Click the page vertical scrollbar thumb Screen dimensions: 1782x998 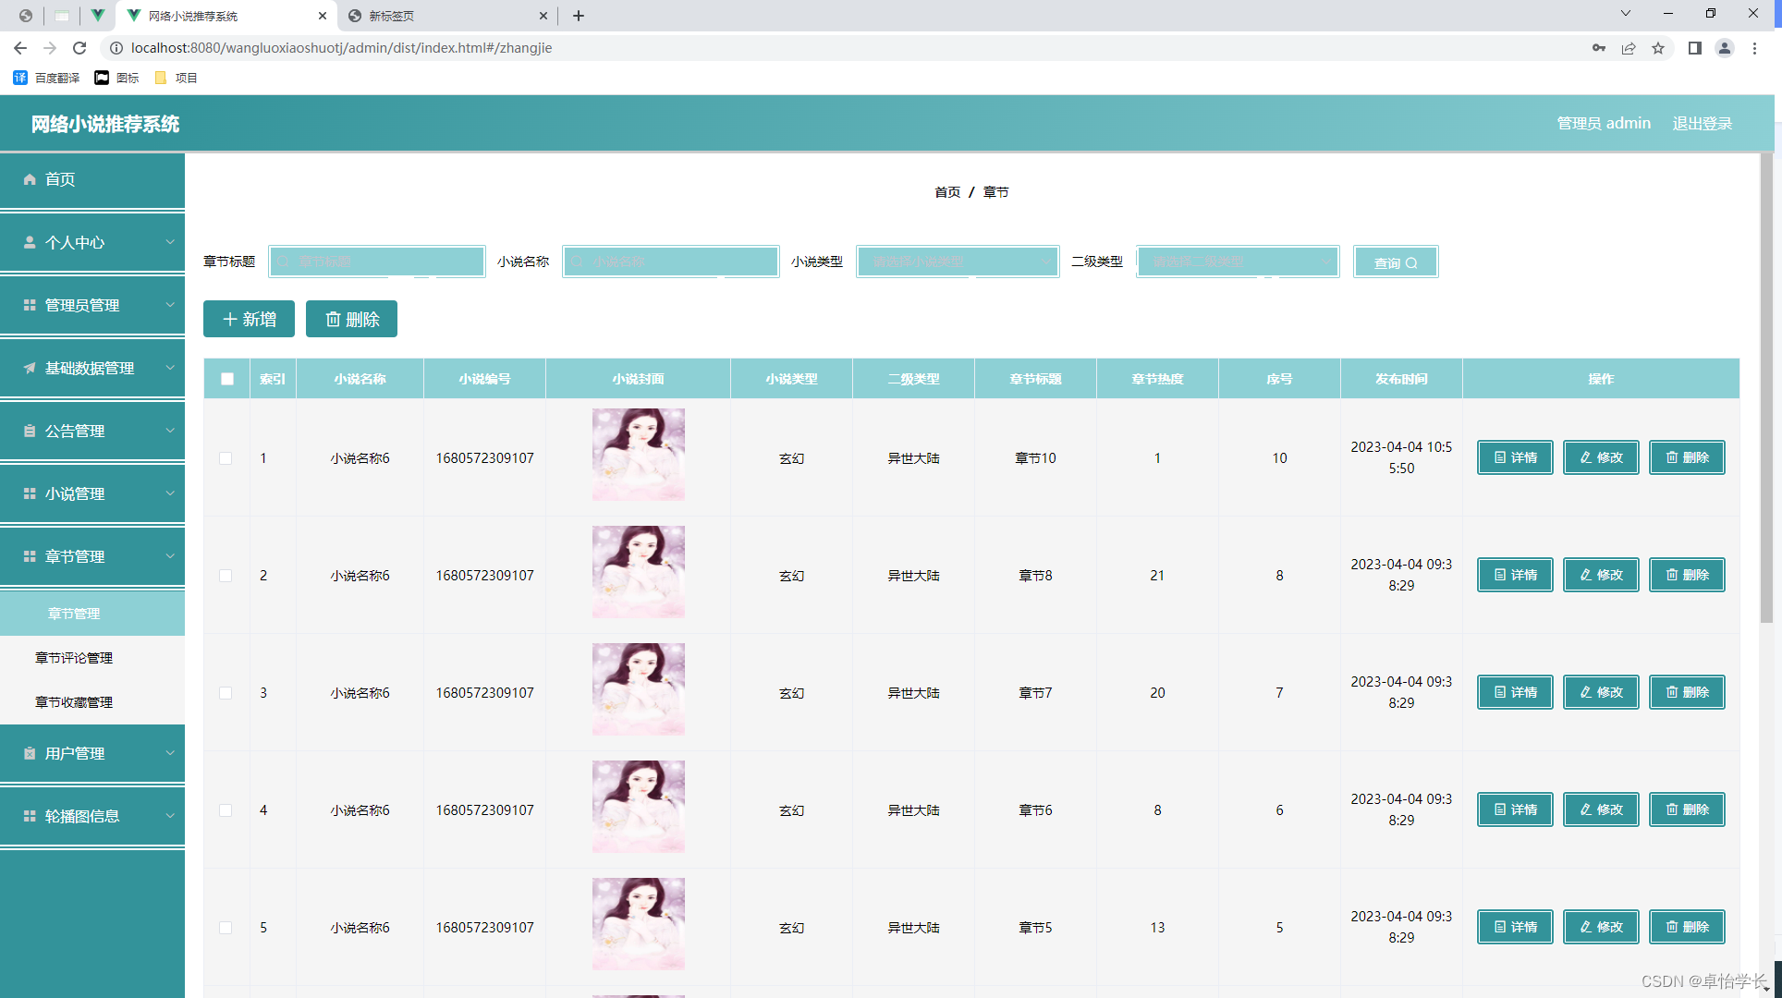pyautogui.click(x=1766, y=388)
